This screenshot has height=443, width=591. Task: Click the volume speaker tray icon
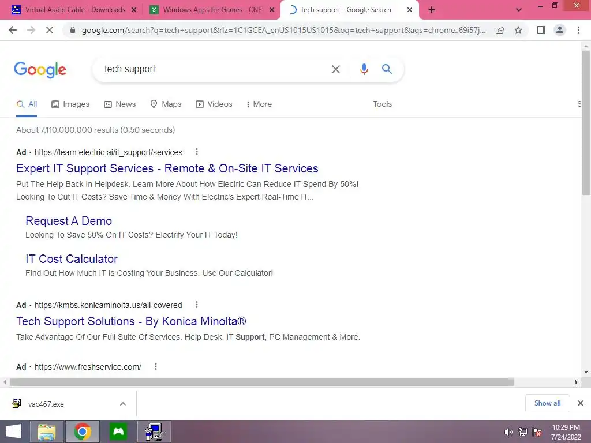click(x=508, y=432)
